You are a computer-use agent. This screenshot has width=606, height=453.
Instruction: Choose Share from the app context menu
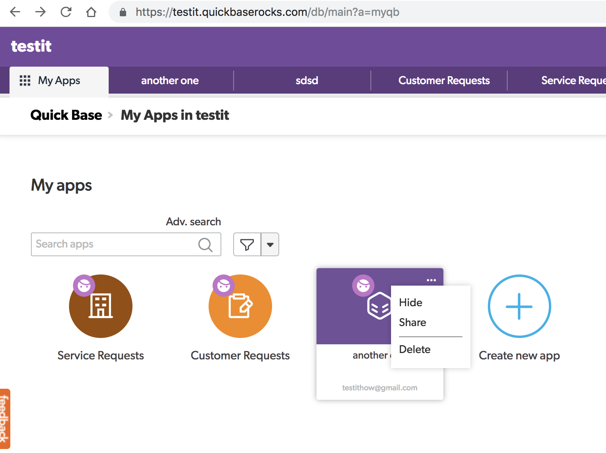click(412, 322)
